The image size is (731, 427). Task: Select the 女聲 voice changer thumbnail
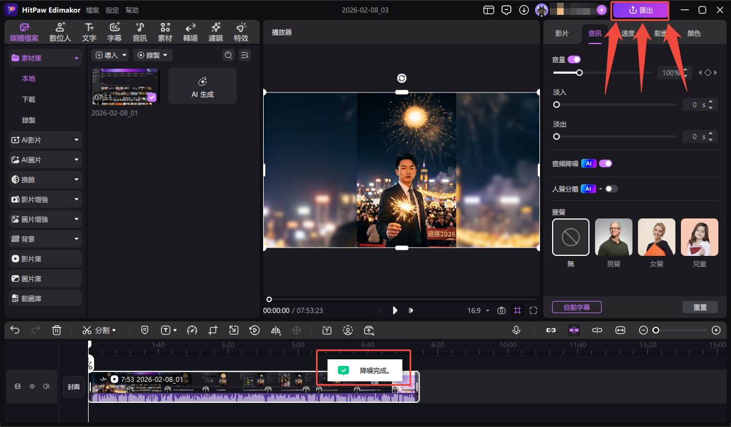[656, 237]
